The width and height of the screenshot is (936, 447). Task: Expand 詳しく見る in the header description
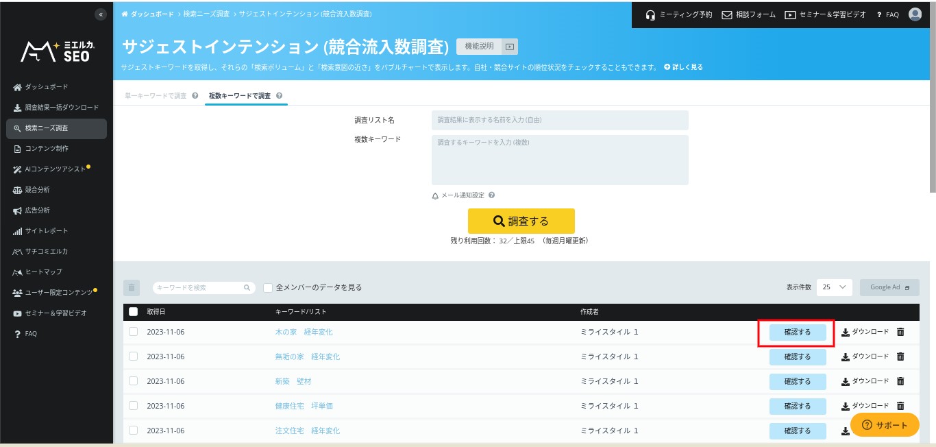click(683, 67)
